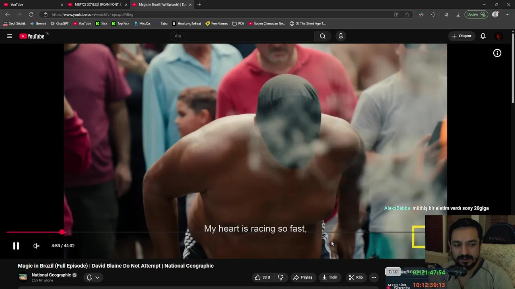The height and width of the screenshot is (289, 515).
Task: Open the Oluştur create menu
Action: (x=461, y=36)
